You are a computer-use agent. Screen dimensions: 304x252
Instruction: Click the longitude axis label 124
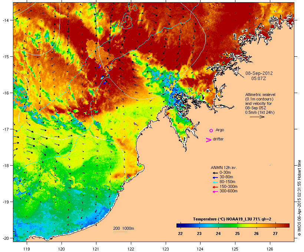(200, 249)
